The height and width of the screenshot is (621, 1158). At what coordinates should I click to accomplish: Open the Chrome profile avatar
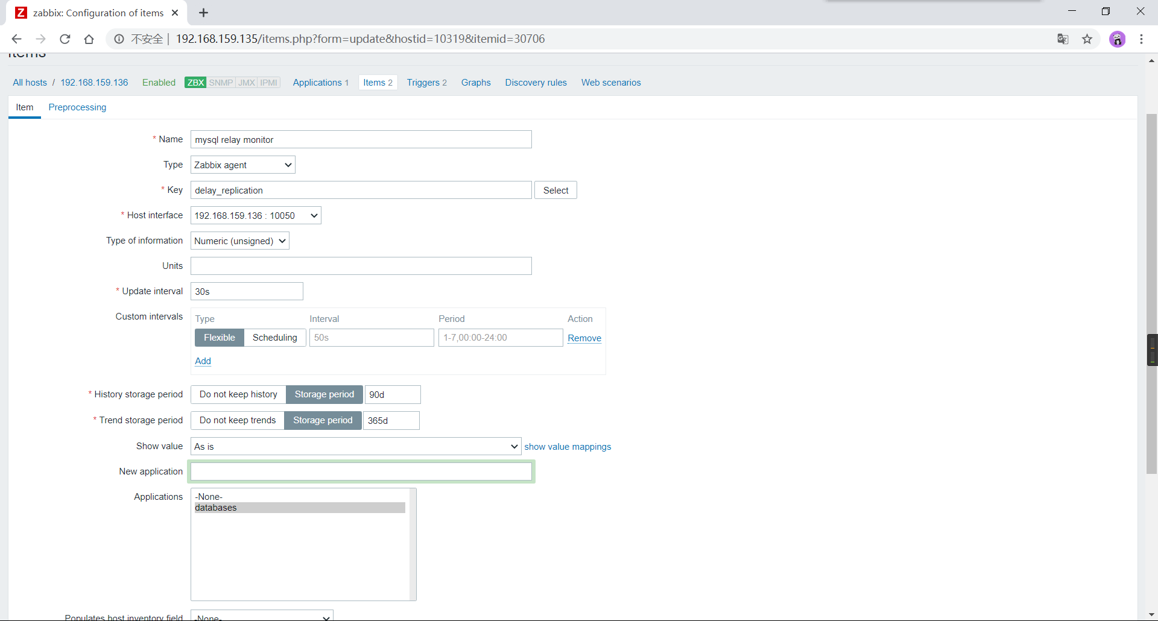click(1117, 39)
